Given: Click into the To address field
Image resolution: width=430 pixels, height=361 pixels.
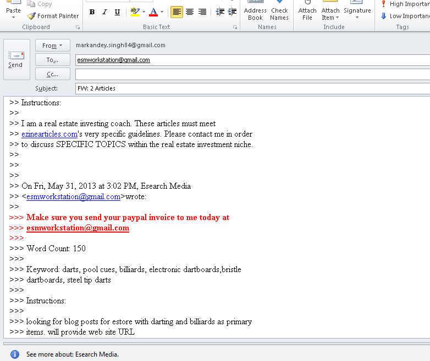Looking at the screenshot, I should click(252, 60).
